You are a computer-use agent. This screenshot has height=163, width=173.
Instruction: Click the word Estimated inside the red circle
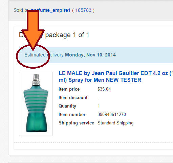coord(35,55)
